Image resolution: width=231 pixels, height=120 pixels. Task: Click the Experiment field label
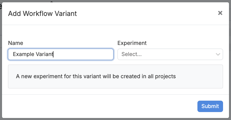coord(132,43)
